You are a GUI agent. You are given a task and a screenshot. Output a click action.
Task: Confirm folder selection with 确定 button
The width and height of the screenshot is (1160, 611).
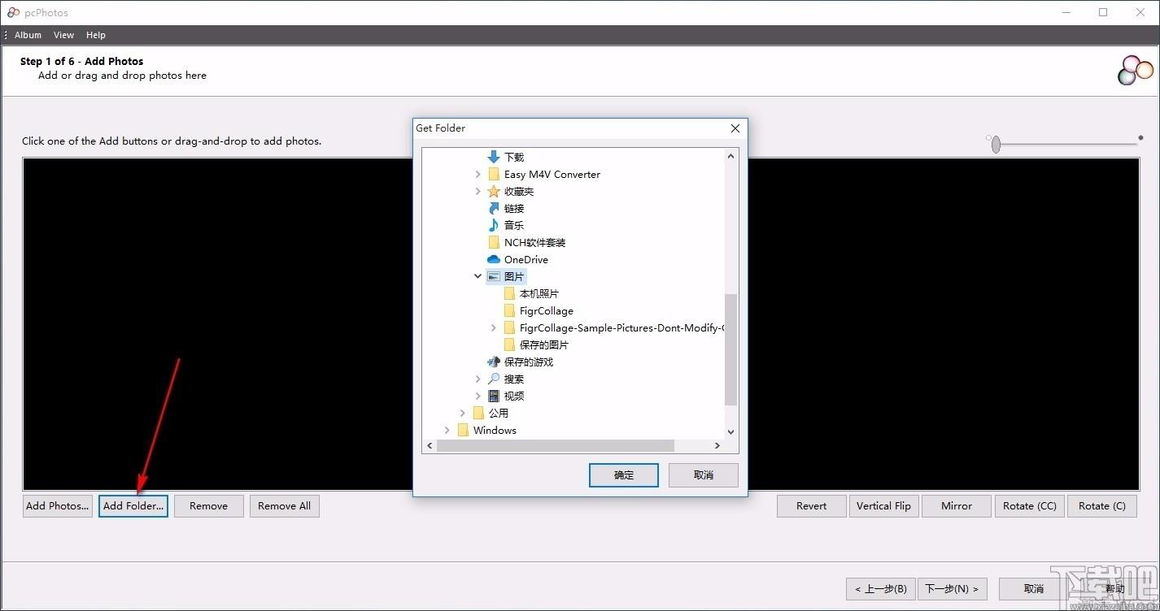624,475
